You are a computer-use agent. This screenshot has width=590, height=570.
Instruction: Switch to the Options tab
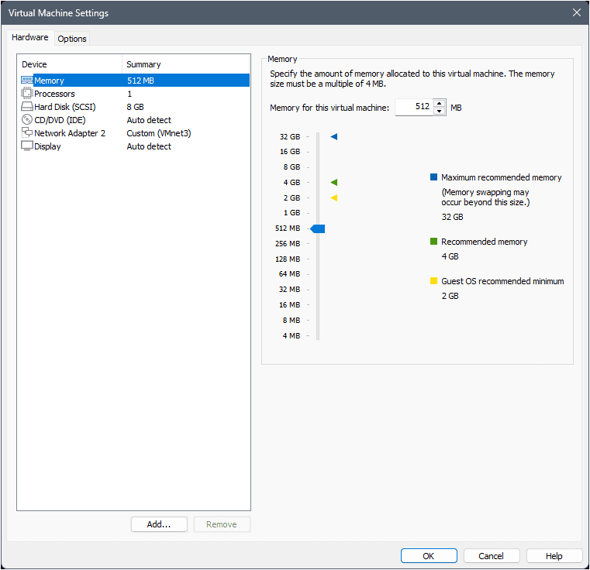pos(72,39)
